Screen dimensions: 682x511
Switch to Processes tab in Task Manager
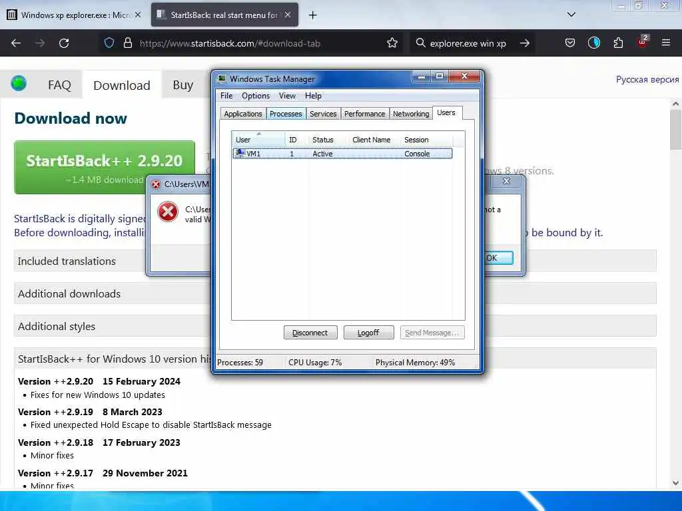(286, 114)
